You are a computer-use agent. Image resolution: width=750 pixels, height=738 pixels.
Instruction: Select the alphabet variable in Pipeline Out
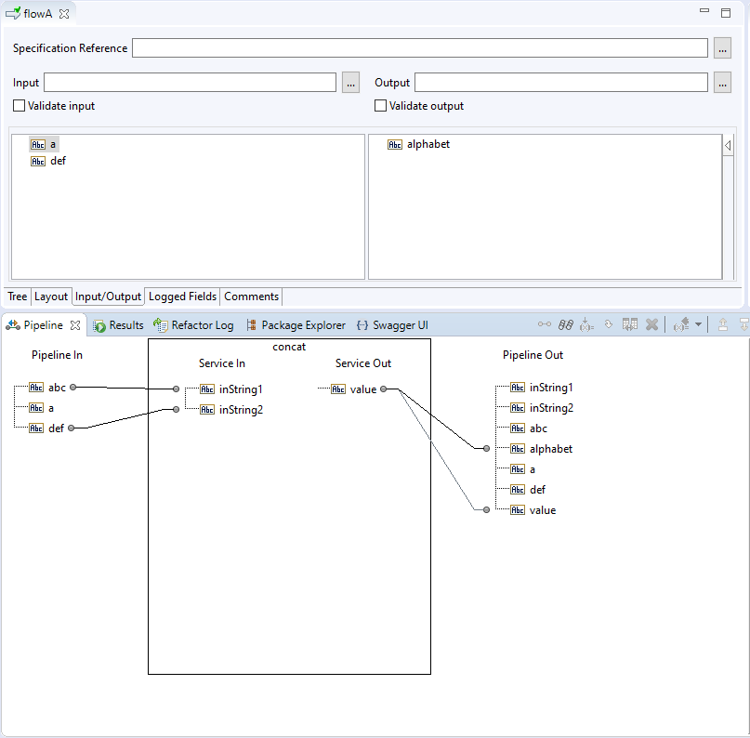(550, 449)
